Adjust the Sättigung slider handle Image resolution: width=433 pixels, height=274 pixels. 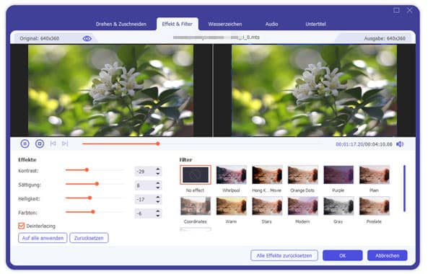[97, 184]
